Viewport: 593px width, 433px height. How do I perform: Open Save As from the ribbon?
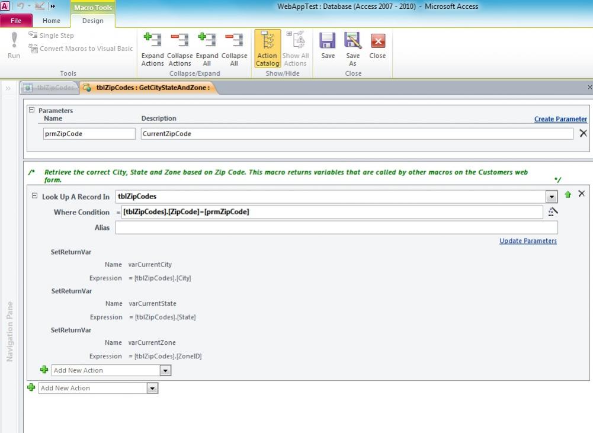353,50
